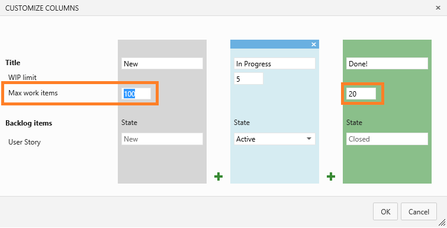Click the 'Max work items' label

click(33, 93)
